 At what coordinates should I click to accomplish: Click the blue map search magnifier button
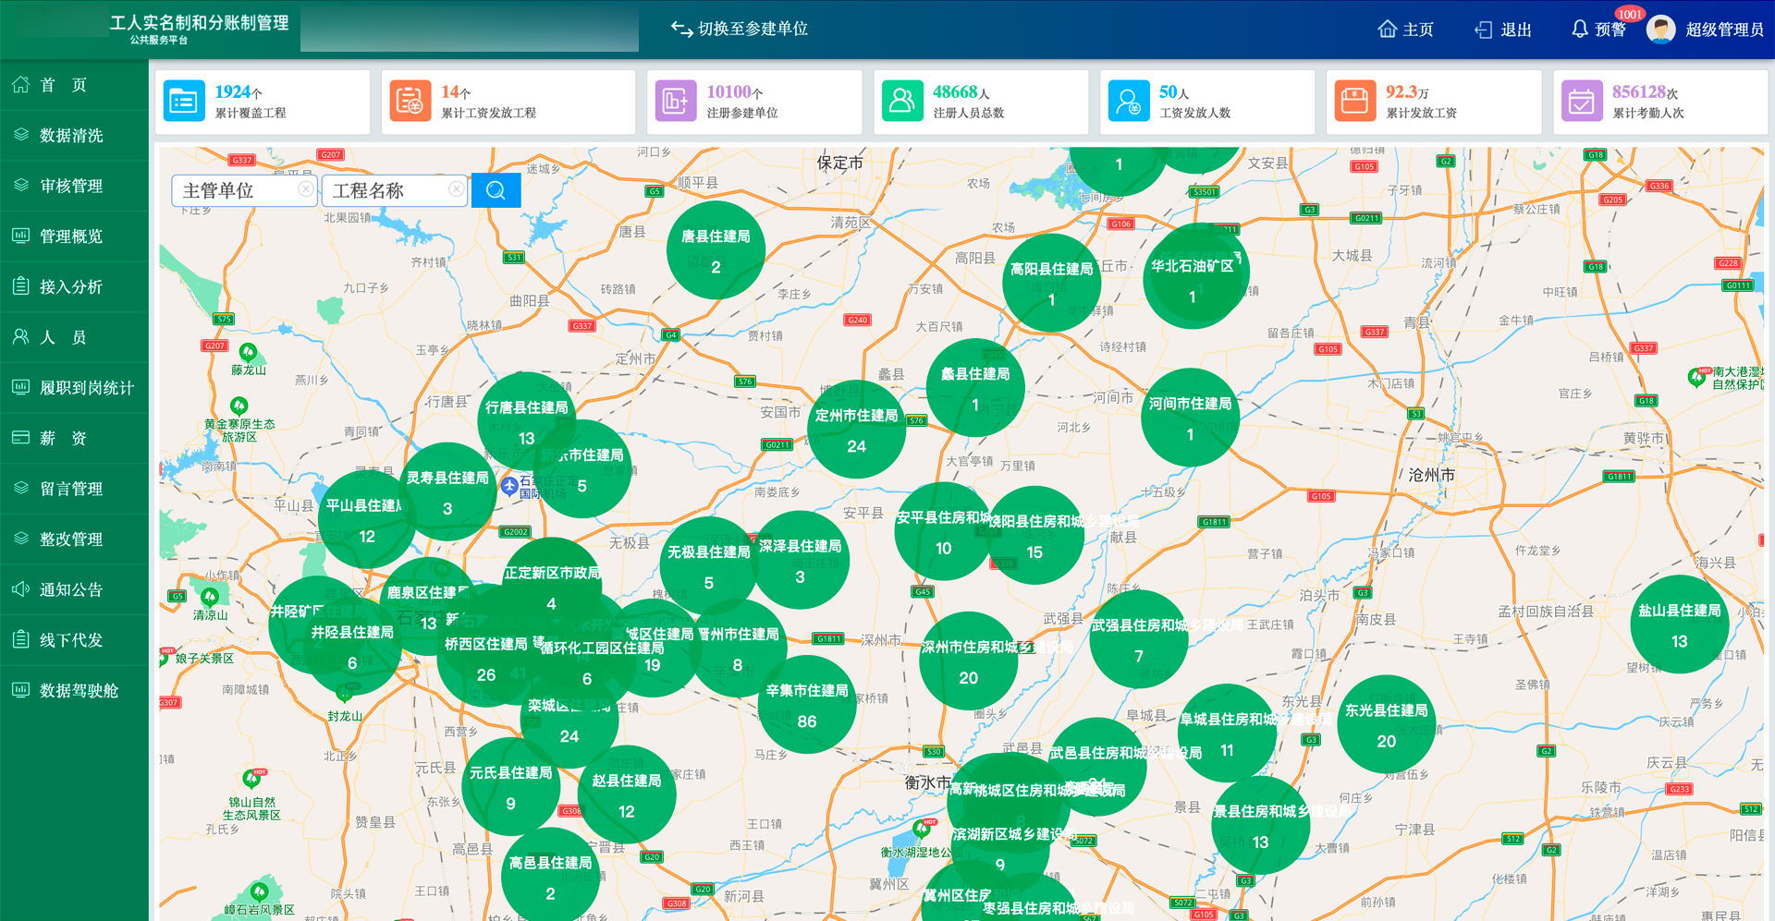coord(496,190)
